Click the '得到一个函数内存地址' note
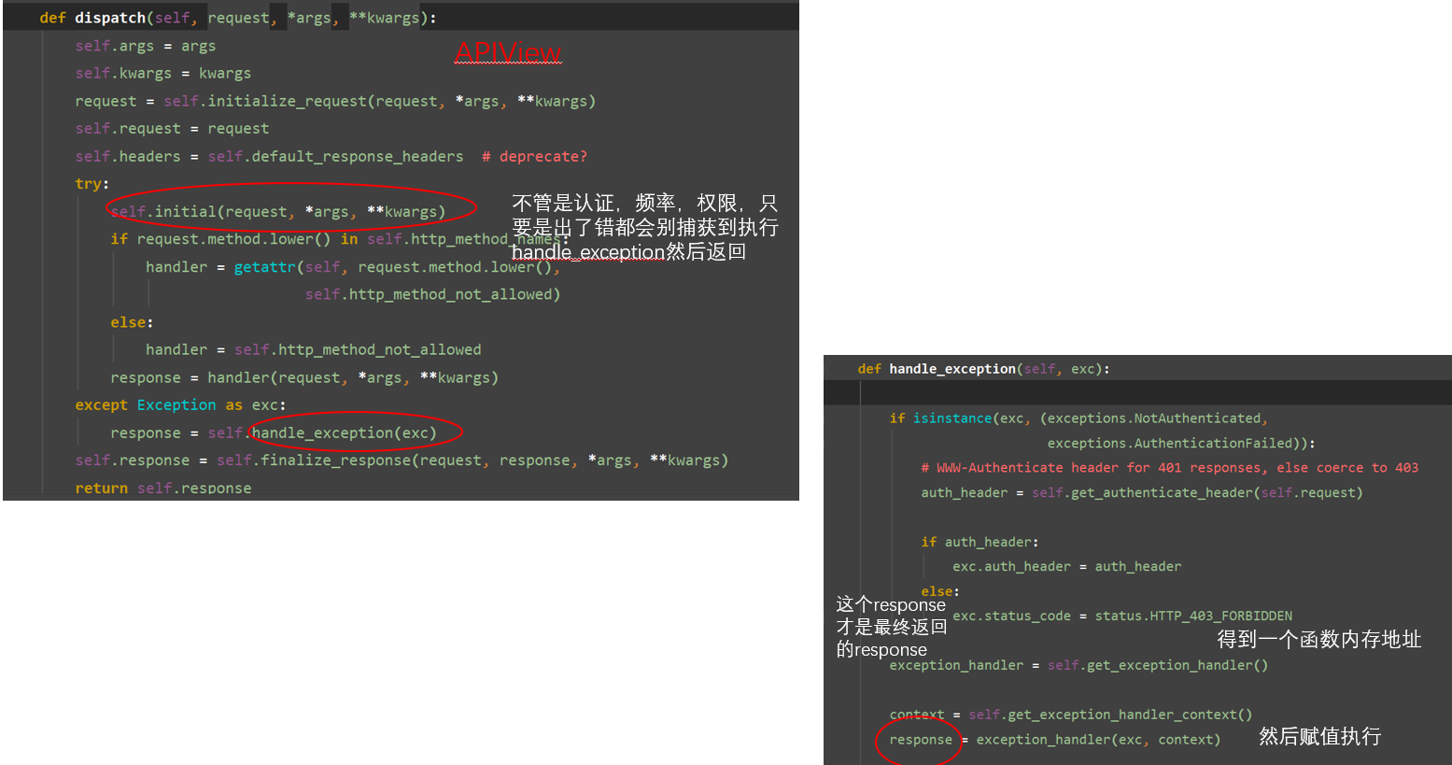Screen dimensions: 1452x765 click(1318, 640)
